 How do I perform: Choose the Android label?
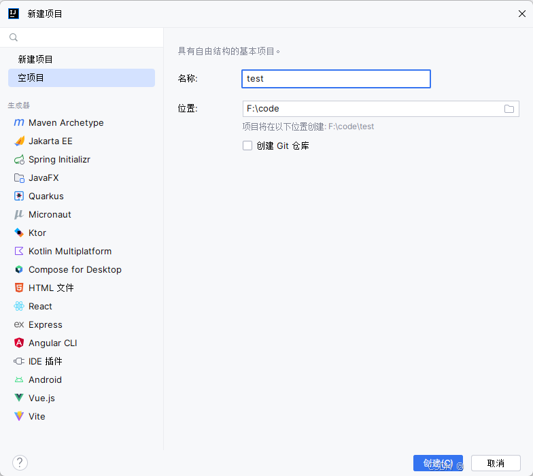click(45, 379)
